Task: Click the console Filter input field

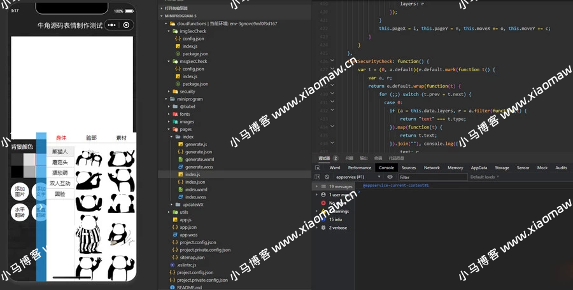Action: pos(433,177)
